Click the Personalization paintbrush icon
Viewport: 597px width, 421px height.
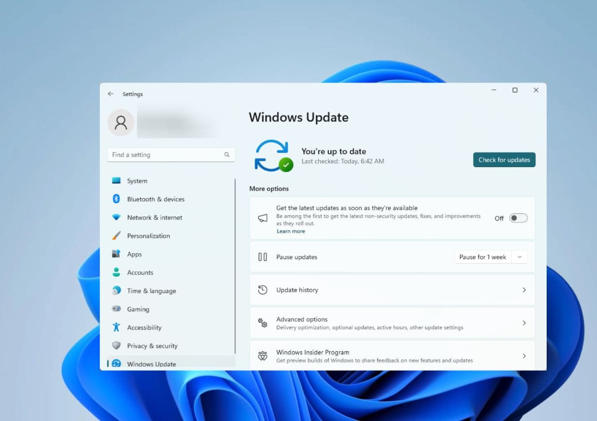point(116,236)
